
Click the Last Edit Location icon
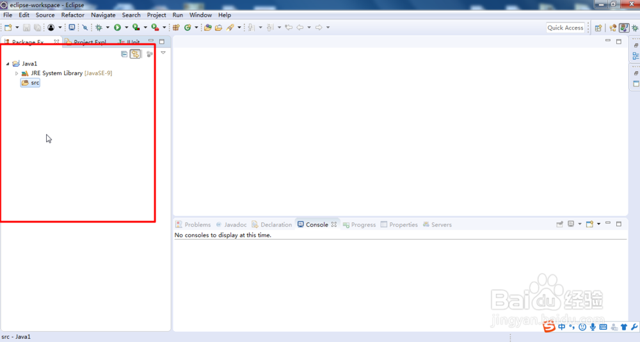[289, 28]
